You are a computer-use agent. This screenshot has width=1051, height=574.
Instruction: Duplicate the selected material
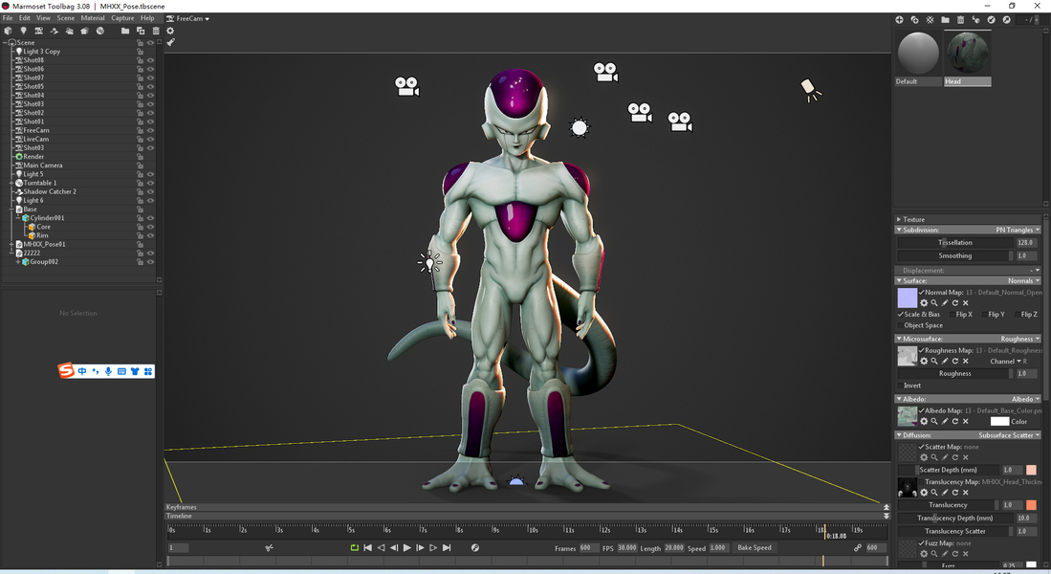[915, 20]
